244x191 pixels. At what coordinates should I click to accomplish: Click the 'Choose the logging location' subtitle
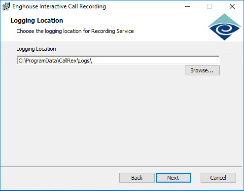tap(75, 31)
